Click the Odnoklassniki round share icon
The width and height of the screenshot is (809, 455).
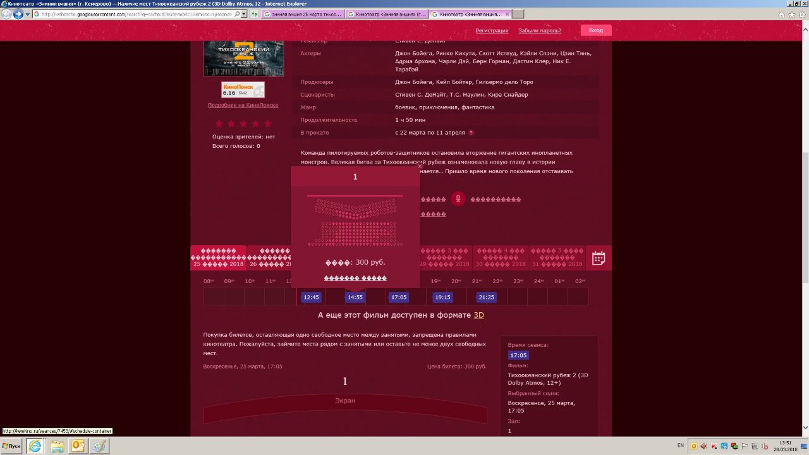click(458, 199)
